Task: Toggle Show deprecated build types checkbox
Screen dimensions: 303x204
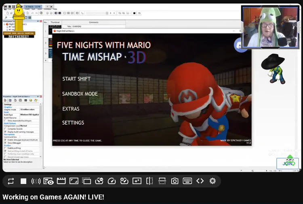Action: pos(5,121)
